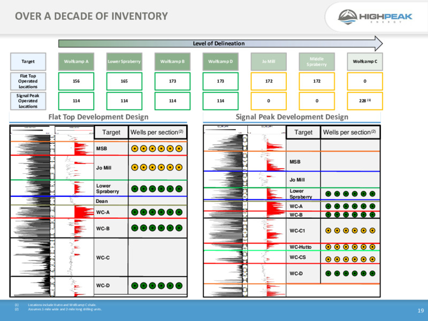Image resolution: width=428 pixels, height=321 pixels.
Task: Click the 'Level of Delineation' arrow
Action: point(220,43)
